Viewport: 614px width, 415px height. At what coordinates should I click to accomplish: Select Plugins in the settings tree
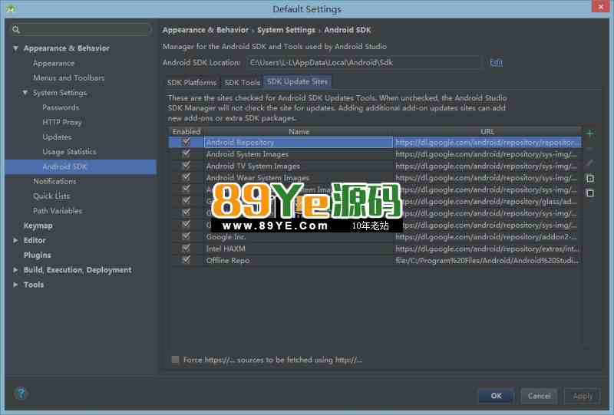[x=37, y=255]
